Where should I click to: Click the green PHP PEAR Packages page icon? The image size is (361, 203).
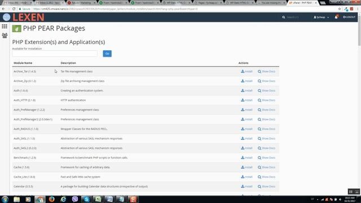(16, 29)
